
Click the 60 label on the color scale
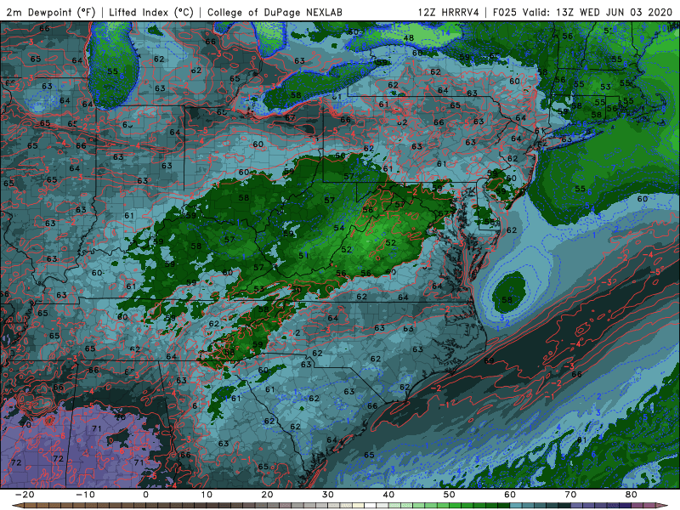click(x=510, y=495)
